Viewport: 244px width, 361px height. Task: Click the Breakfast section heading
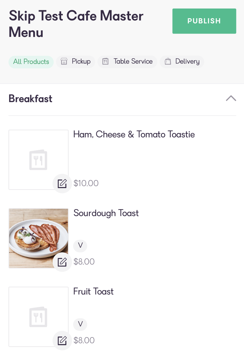click(x=30, y=98)
